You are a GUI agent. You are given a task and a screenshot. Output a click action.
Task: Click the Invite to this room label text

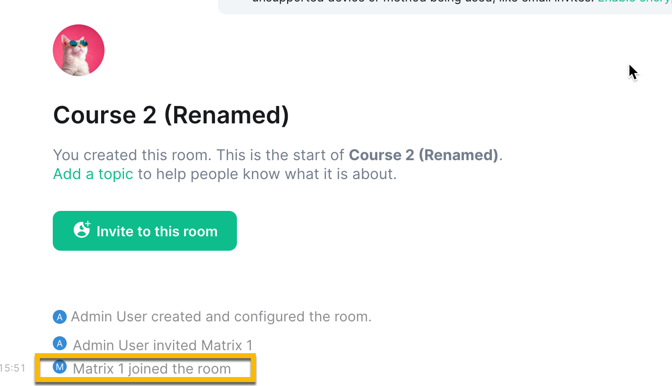157,231
